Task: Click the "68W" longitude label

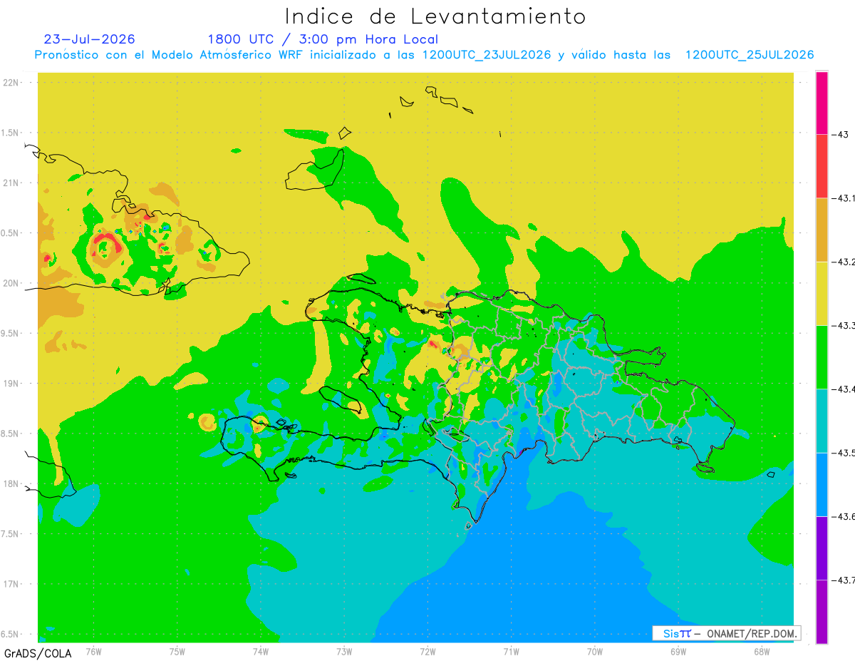Action: pos(761,651)
